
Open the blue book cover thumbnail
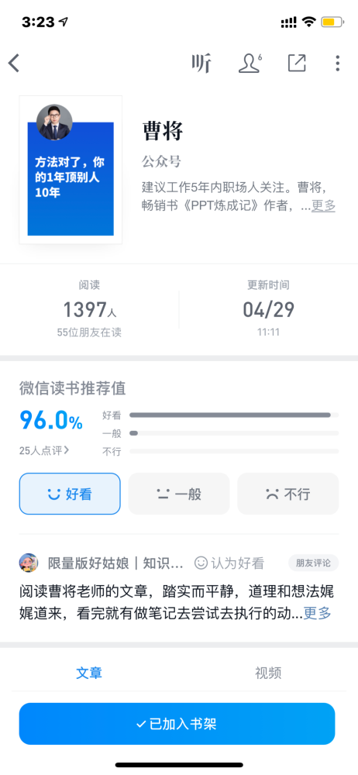click(71, 170)
